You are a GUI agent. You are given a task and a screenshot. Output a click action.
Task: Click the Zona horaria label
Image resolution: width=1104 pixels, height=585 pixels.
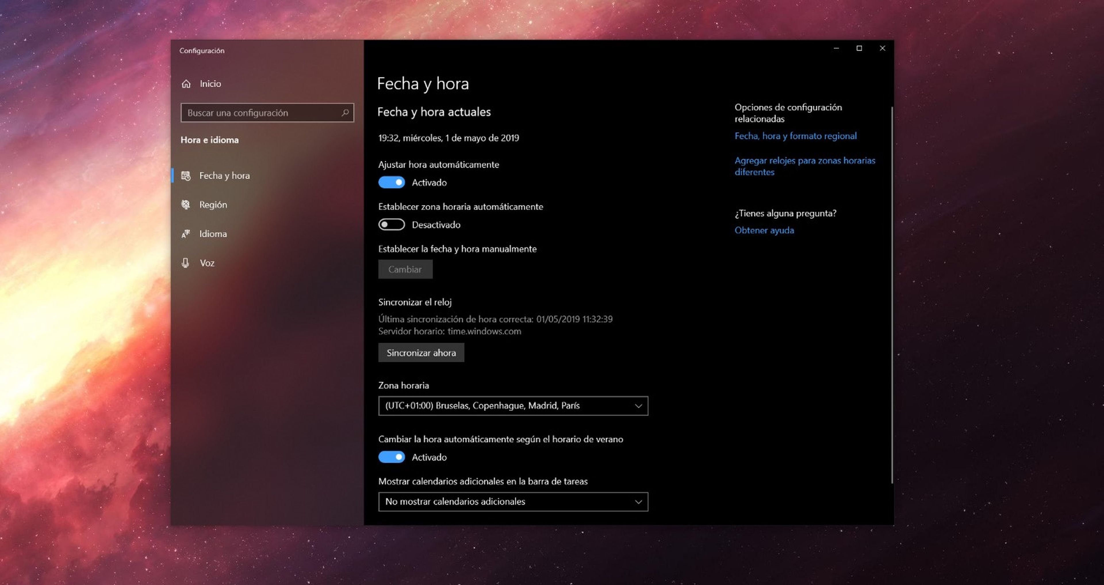403,386
